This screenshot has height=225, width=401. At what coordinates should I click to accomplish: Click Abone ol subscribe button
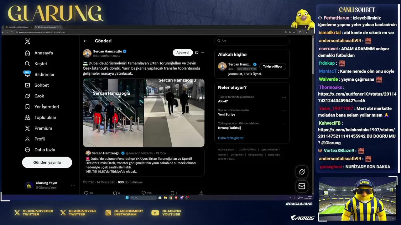point(183,52)
